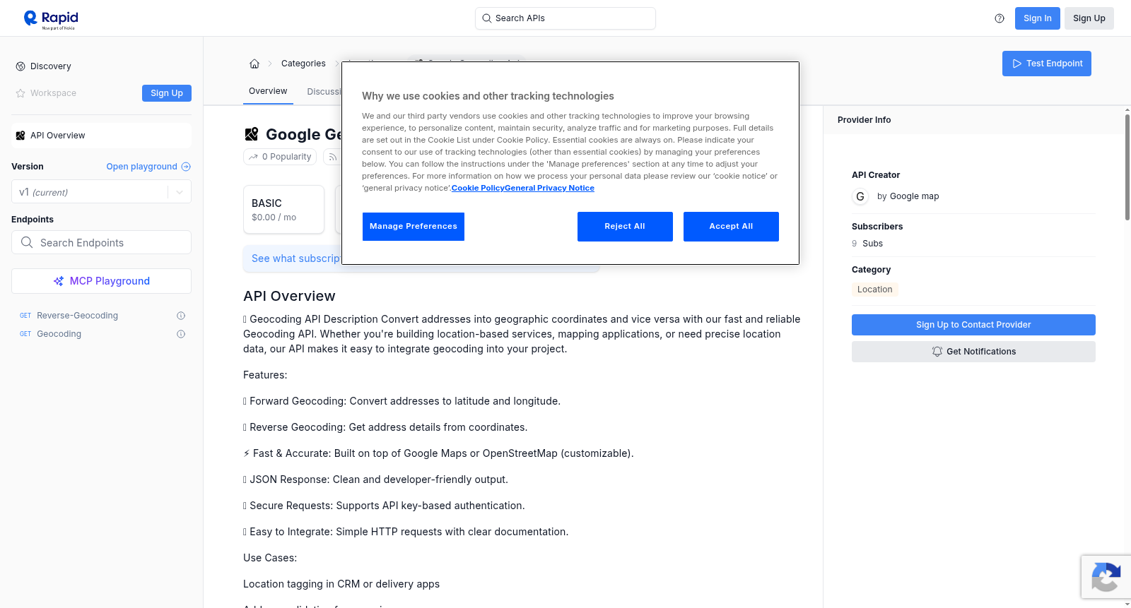1131x608 pixels.
Task: Click the info icon beside Reverse-Geocoding
Action: (x=181, y=316)
